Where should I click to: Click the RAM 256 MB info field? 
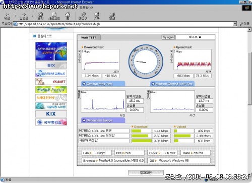pos(196,153)
